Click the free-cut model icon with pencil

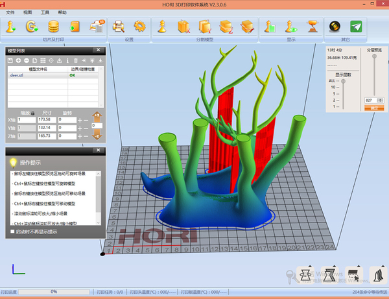click(x=247, y=27)
